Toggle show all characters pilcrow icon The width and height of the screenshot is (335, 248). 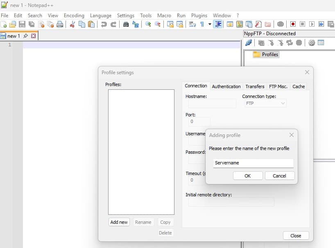[x=202, y=24]
